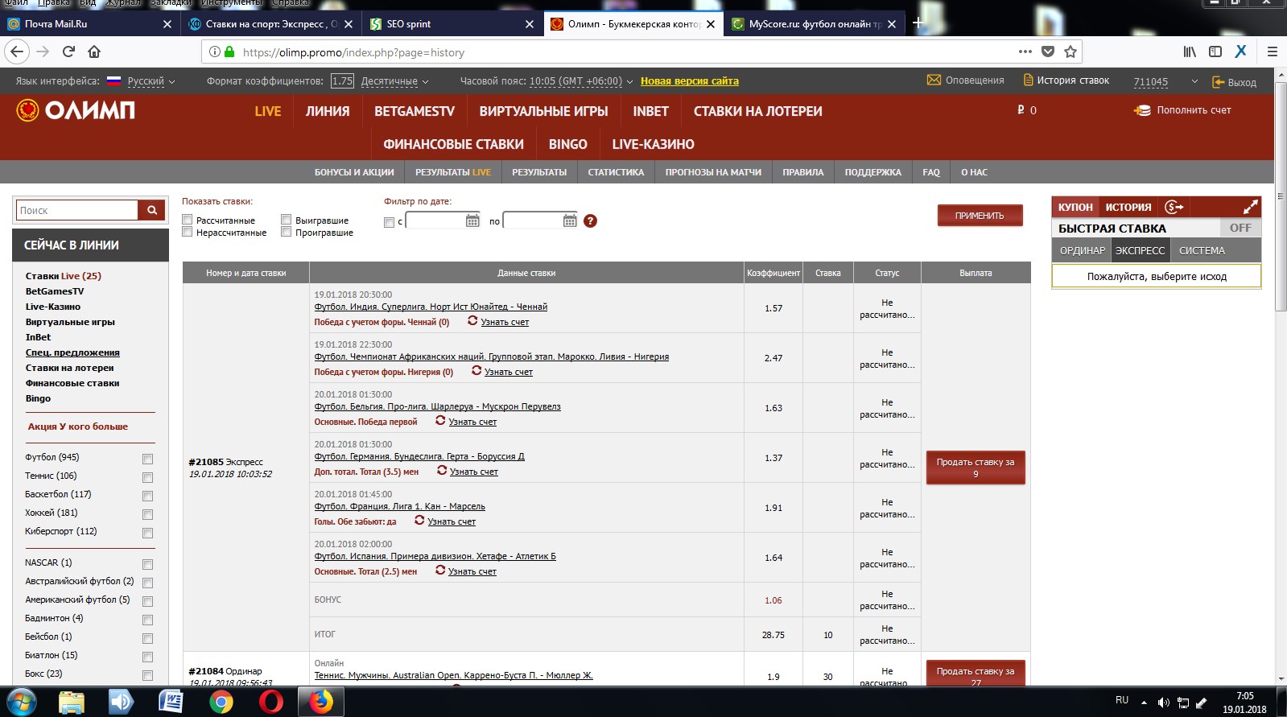The image size is (1287, 717).
Task: Open Оповещения envelope notifications
Action: click(965, 80)
